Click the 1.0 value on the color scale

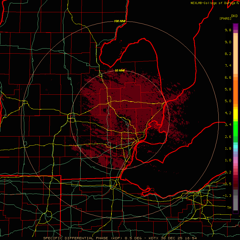(x=228, y=160)
